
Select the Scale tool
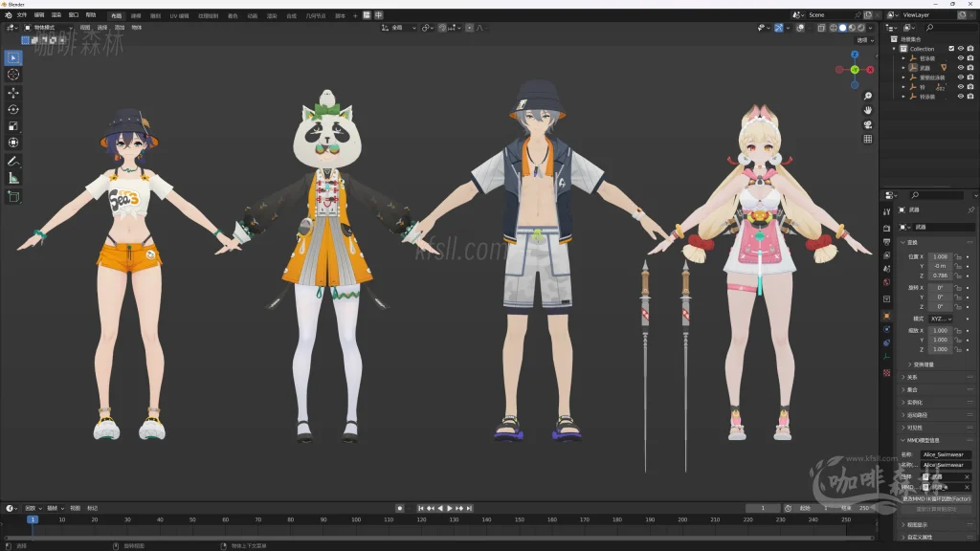(13, 126)
